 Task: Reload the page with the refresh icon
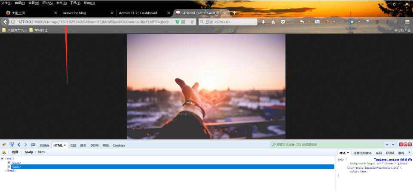tap(192, 22)
